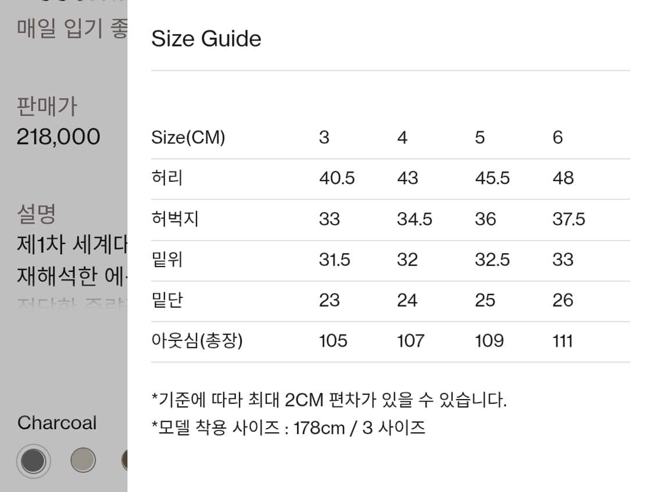Viewport: 654px width, 492px height.
Task: Select size 6 in the table
Action: pyautogui.click(x=557, y=137)
